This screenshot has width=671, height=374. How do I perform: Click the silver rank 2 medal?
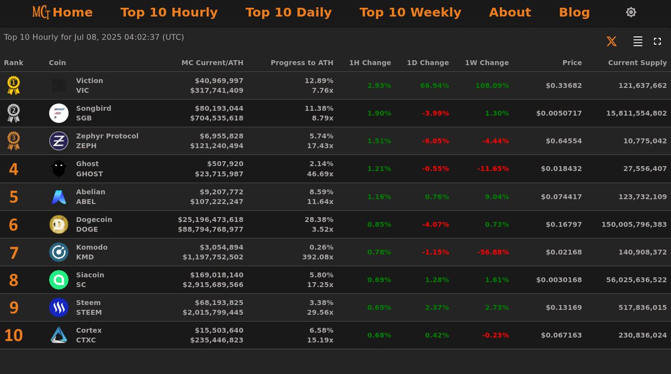tap(13, 113)
